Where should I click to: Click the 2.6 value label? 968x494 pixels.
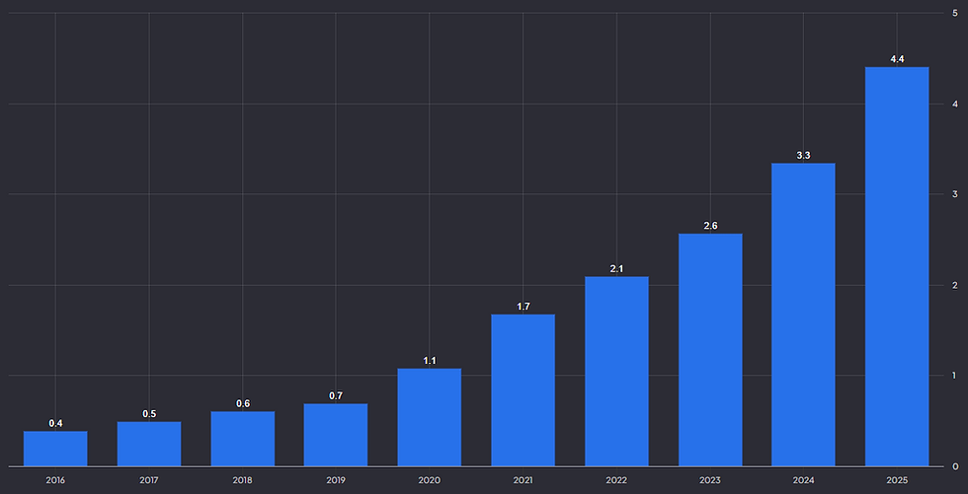pyautogui.click(x=710, y=226)
